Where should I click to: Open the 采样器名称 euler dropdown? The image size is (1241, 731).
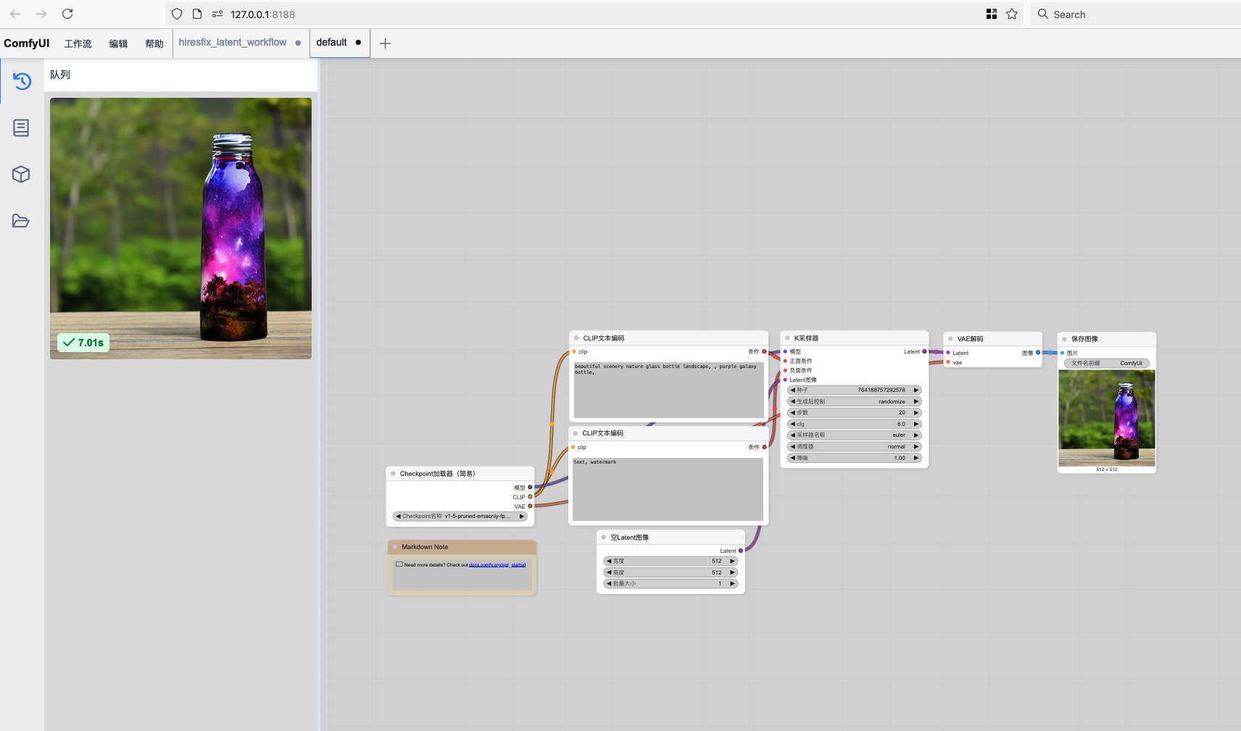[x=854, y=435]
